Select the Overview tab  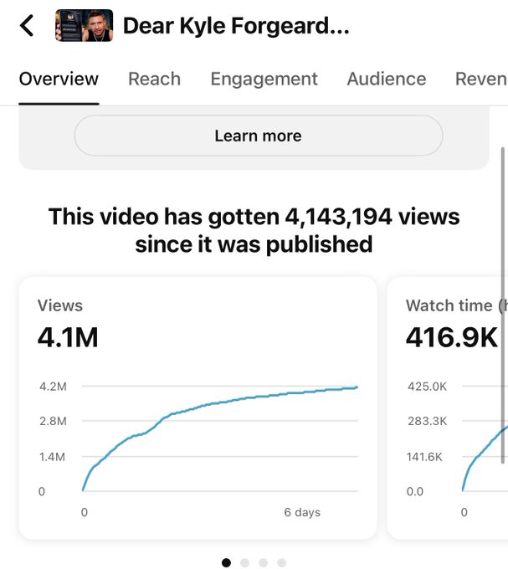coord(59,79)
